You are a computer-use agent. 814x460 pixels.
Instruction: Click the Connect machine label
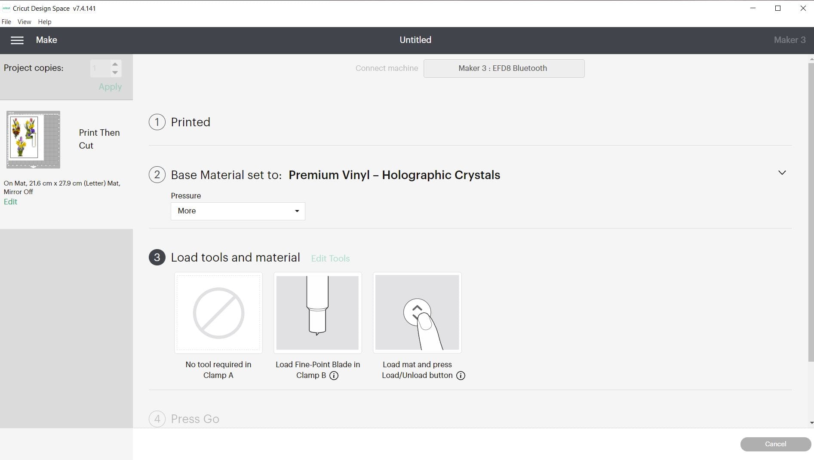click(x=387, y=68)
